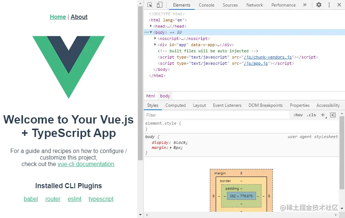Image resolution: width=345 pixels, height=218 pixels.
Task: Select the border label in box model
Action: point(225,181)
